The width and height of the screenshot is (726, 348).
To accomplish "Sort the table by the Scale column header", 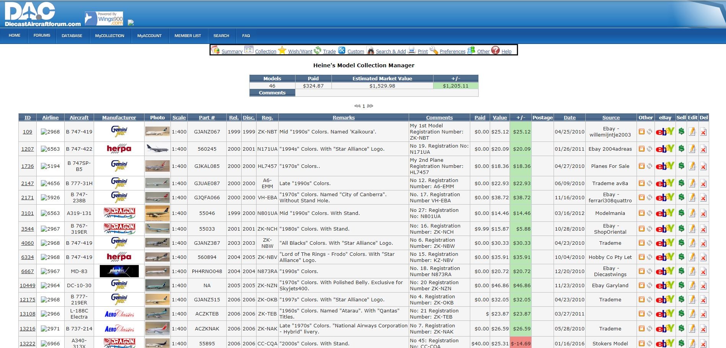I will tap(179, 118).
